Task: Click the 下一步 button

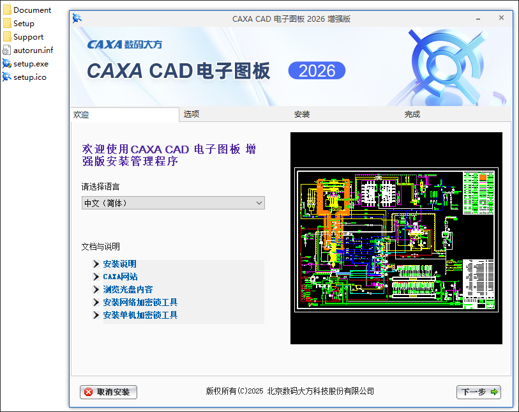Action: (478, 392)
